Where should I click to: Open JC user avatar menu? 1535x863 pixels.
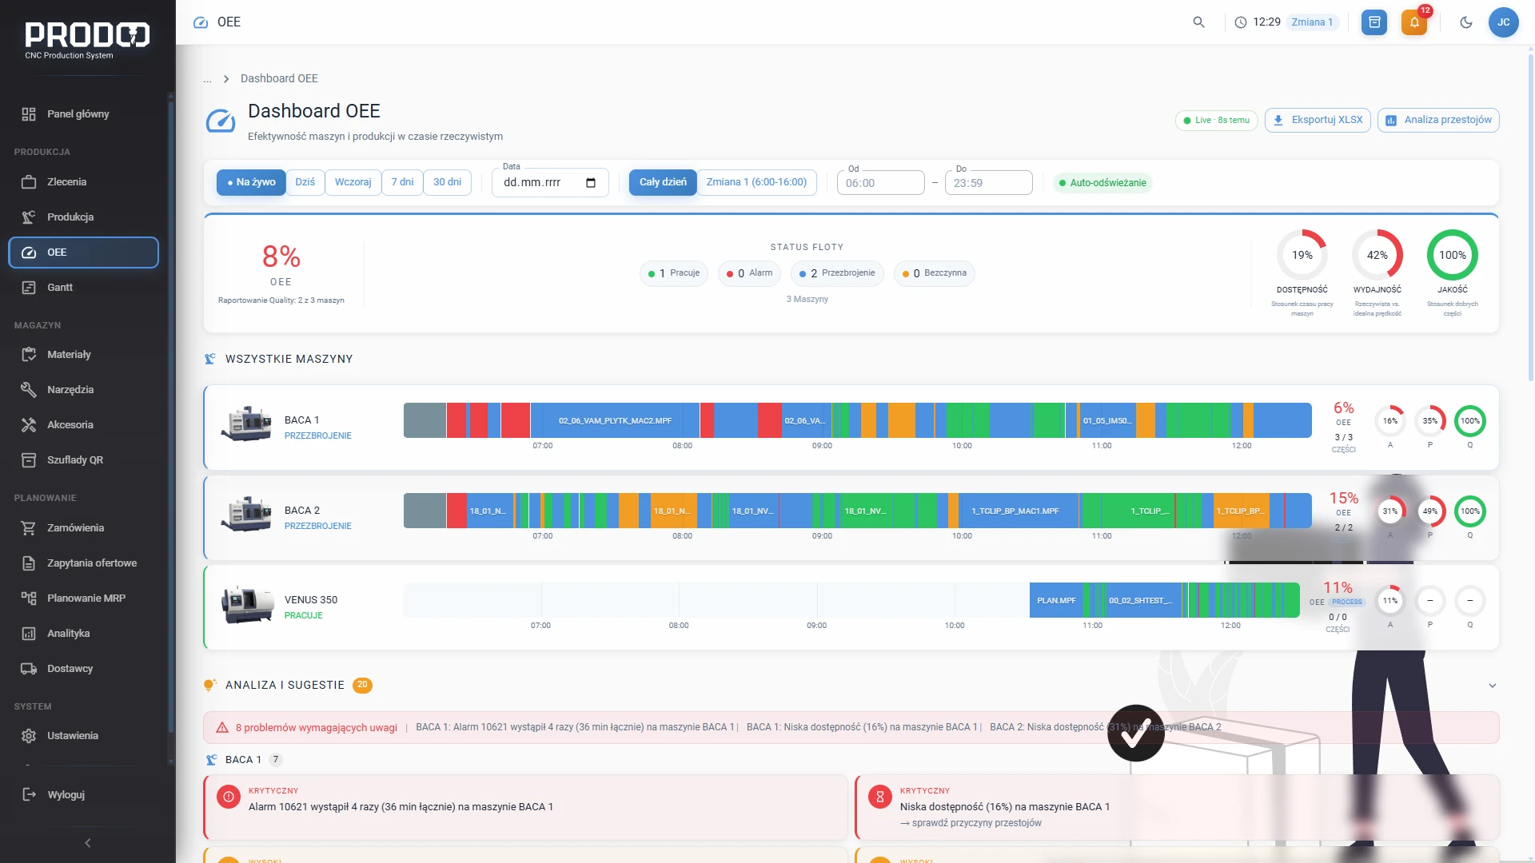click(x=1503, y=22)
